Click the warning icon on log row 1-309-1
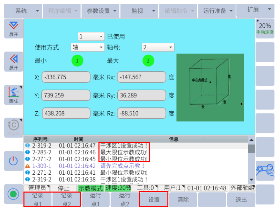 tap(28, 166)
